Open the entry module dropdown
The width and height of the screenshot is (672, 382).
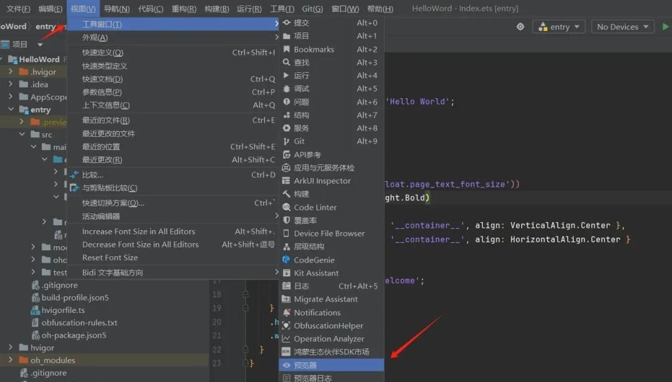[x=559, y=27]
